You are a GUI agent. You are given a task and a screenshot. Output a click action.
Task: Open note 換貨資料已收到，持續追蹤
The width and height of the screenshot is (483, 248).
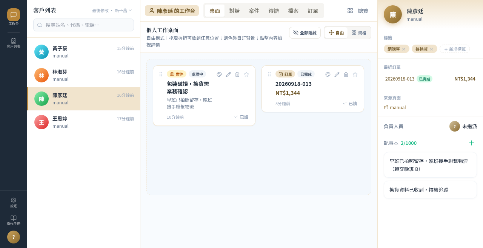point(430,189)
